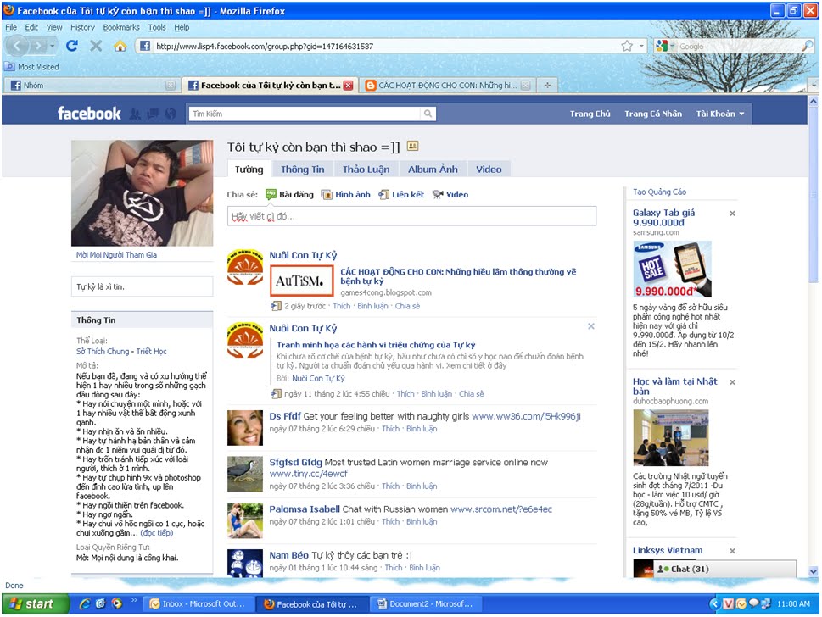Hide the Tranh minh họa post with X
822x617 pixels.
click(x=590, y=326)
